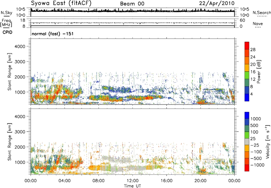The image size is (271, 188).
Task: Select the 'normal (fast) -151' mode text
Action: pos(53,34)
